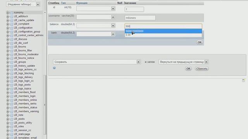Open the LB_forums_filter table

point(23,51)
